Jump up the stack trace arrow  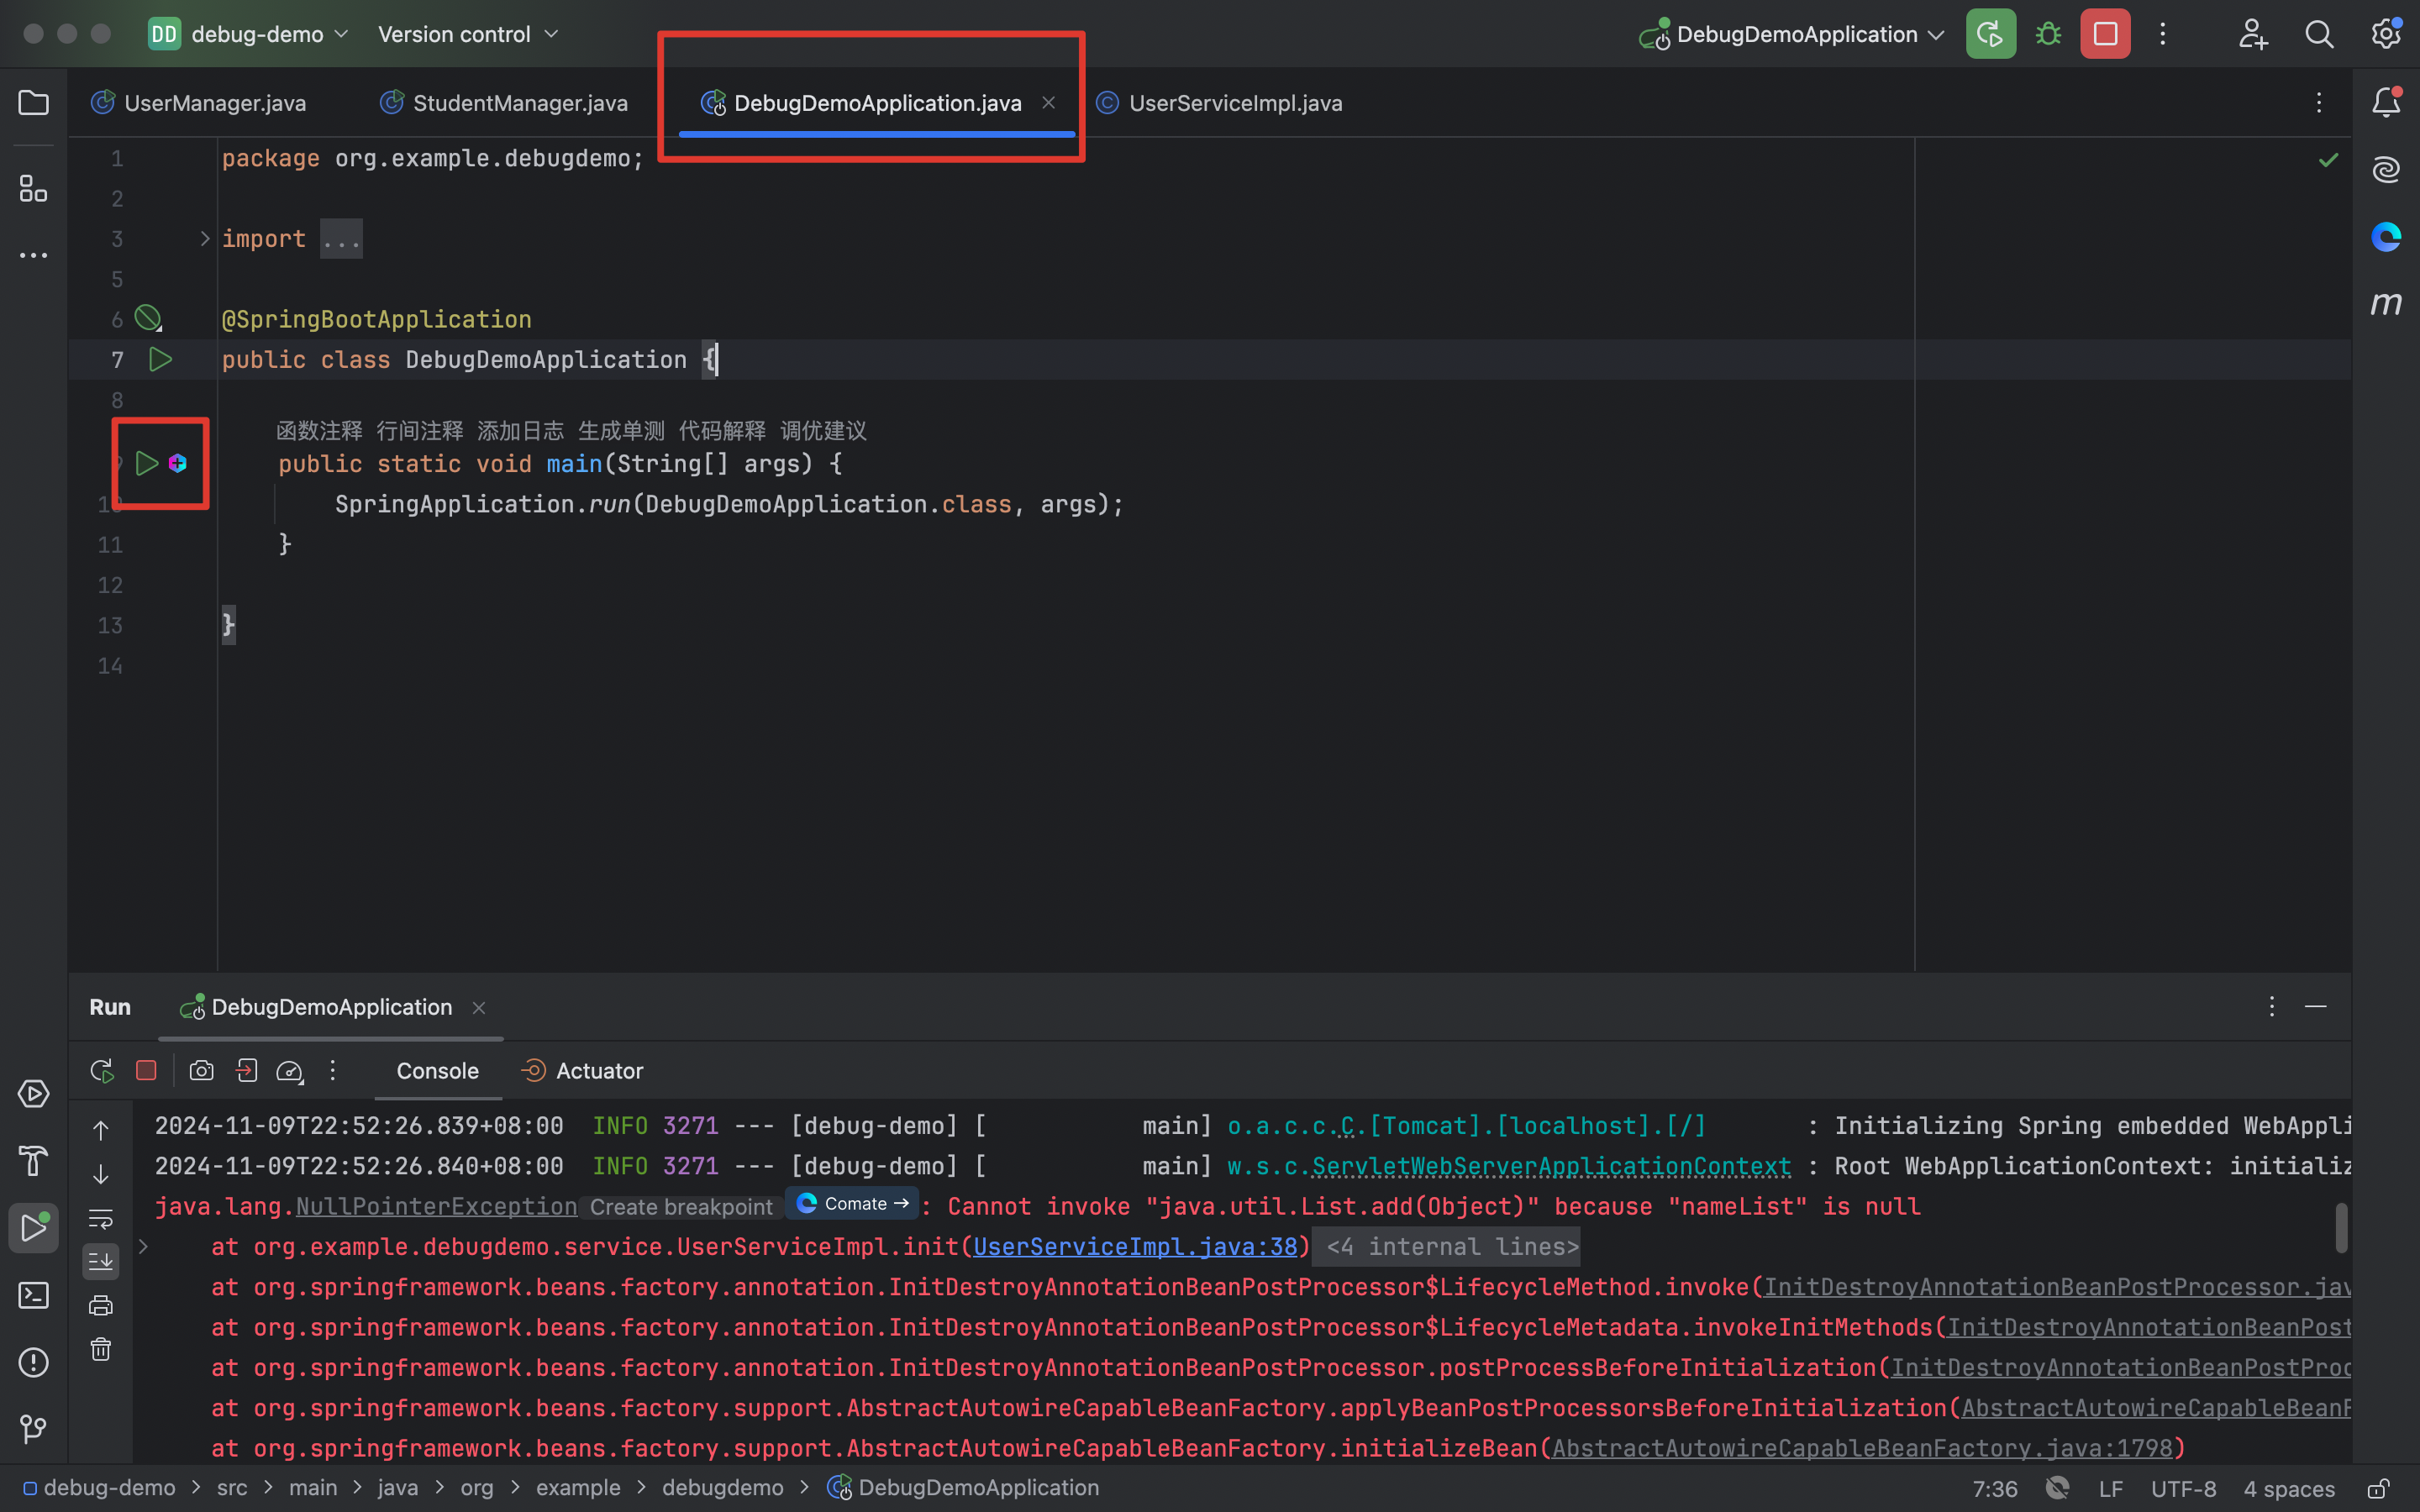tap(101, 1130)
